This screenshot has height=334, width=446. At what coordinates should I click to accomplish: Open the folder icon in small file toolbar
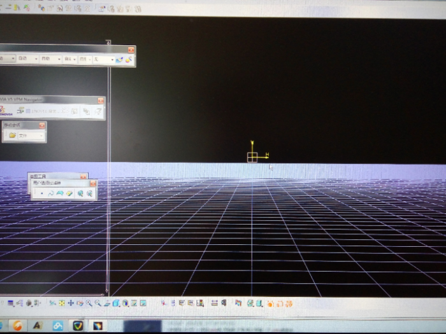click(x=12, y=136)
